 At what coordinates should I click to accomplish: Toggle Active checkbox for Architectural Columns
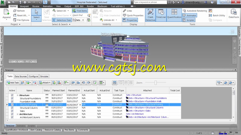pyautogui.click(x=12, y=117)
